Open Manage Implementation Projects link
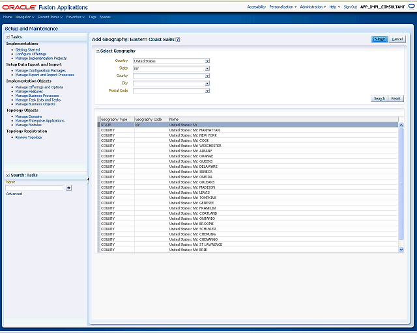Viewport: 417px width, 333px height. 41,58
